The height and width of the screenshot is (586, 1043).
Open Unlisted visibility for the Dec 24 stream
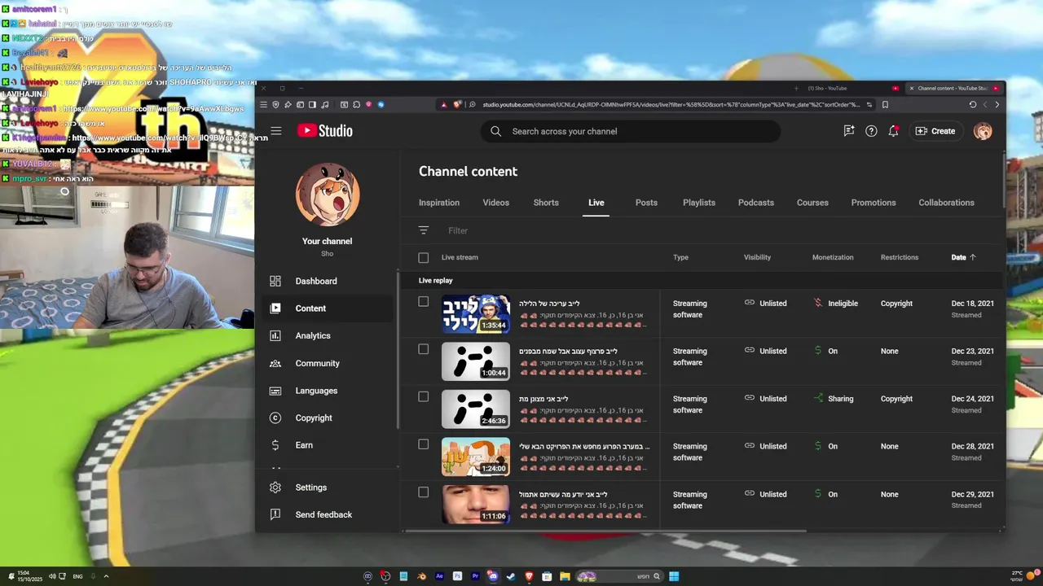(766, 399)
